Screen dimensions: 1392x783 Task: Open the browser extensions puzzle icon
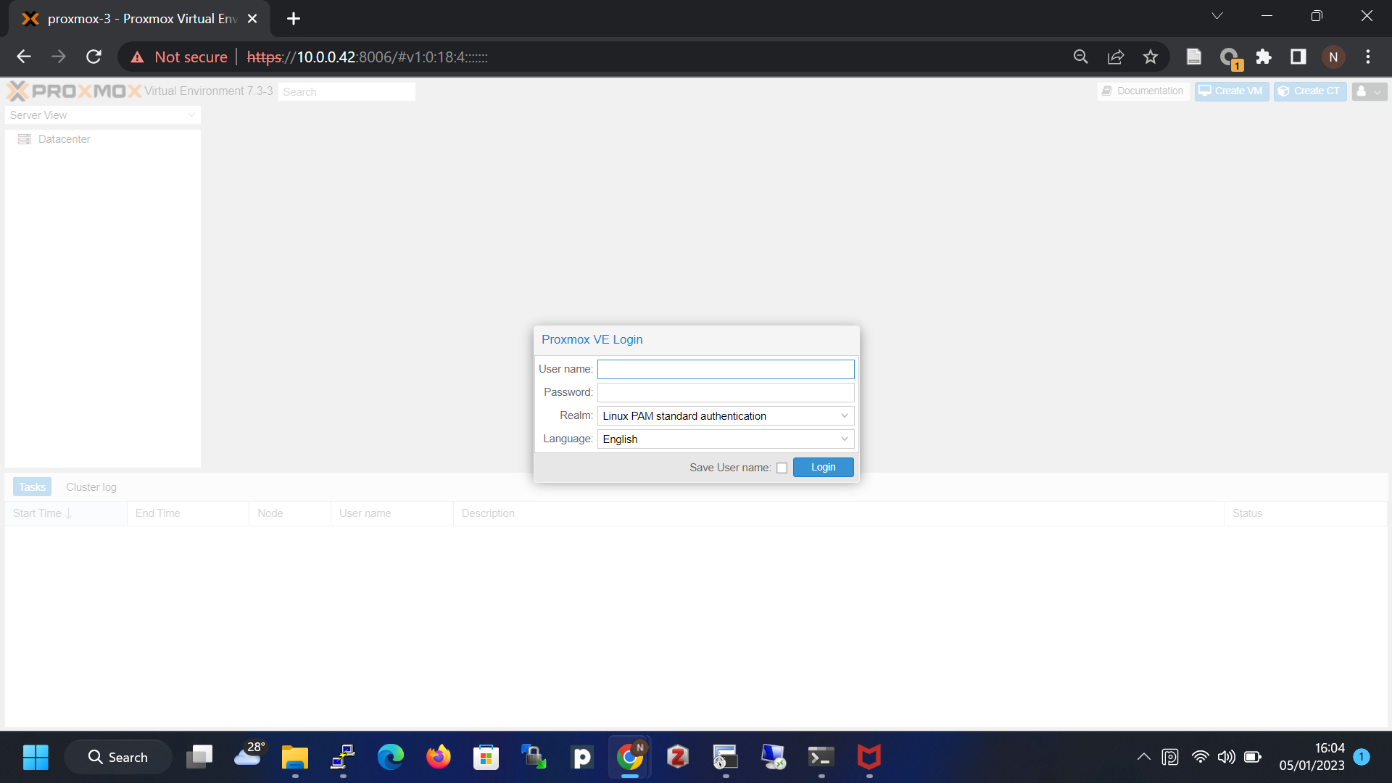point(1264,57)
